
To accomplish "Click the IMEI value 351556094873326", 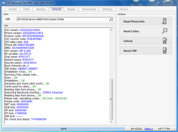I will [23, 48].
